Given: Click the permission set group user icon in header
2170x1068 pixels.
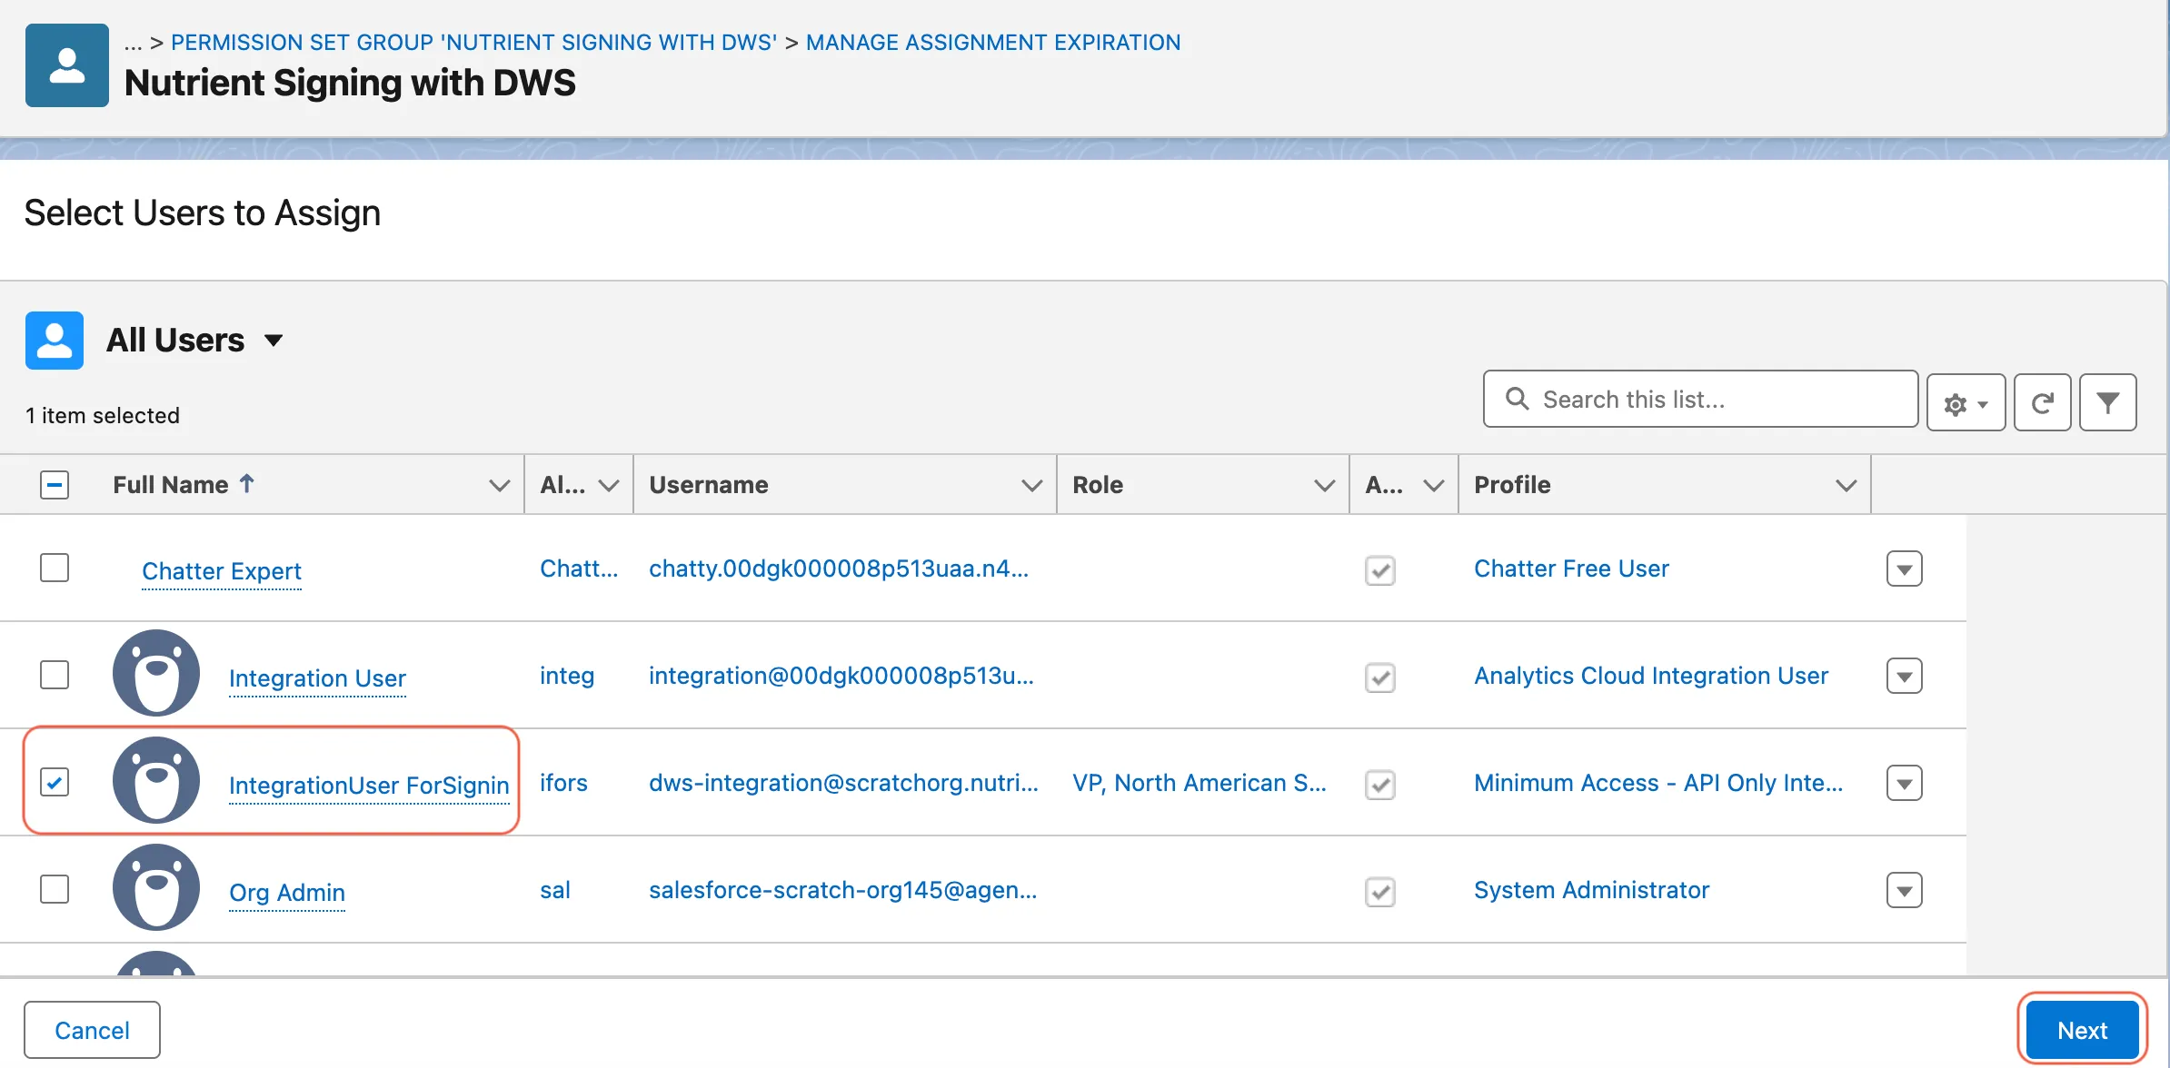Looking at the screenshot, I should coord(67,65).
